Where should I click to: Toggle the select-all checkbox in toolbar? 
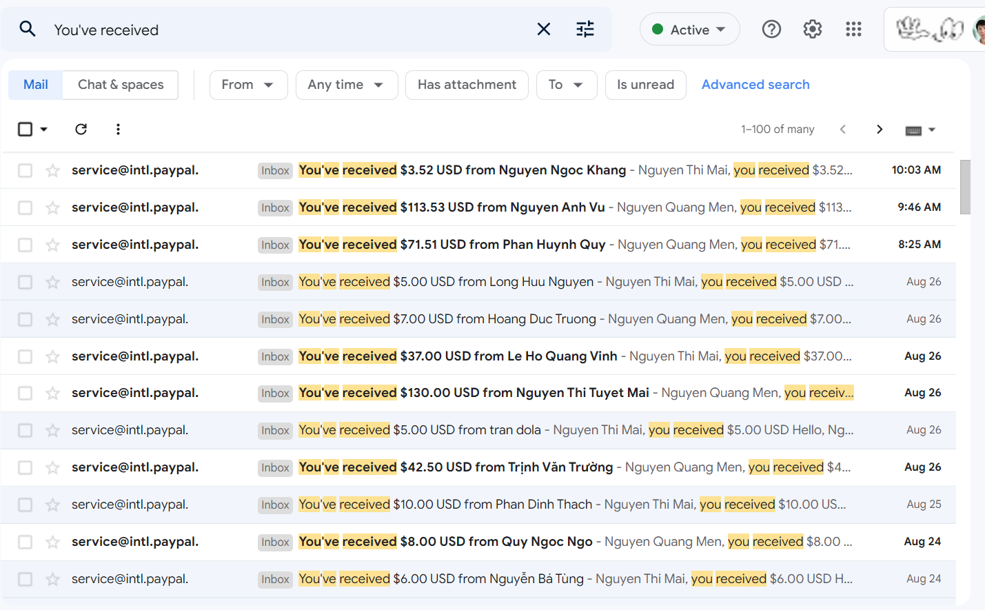pyautogui.click(x=25, y=129)
